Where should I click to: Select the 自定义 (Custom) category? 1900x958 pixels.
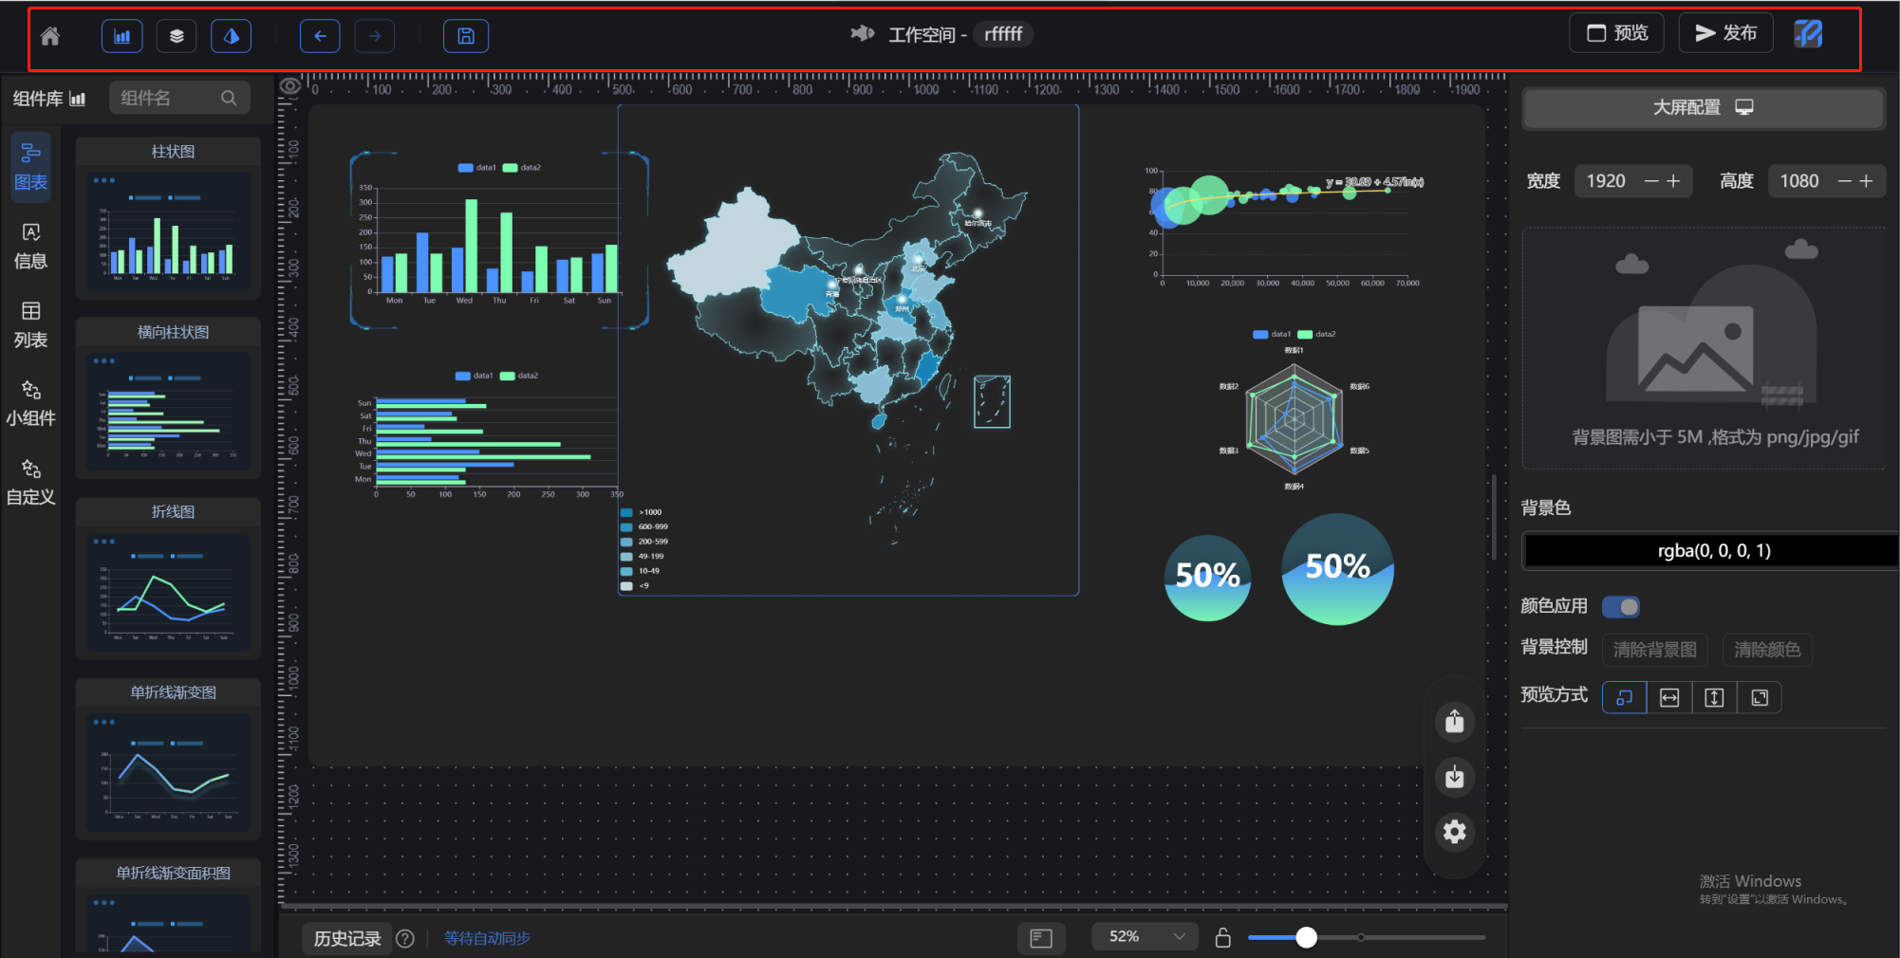coord(30,483)
